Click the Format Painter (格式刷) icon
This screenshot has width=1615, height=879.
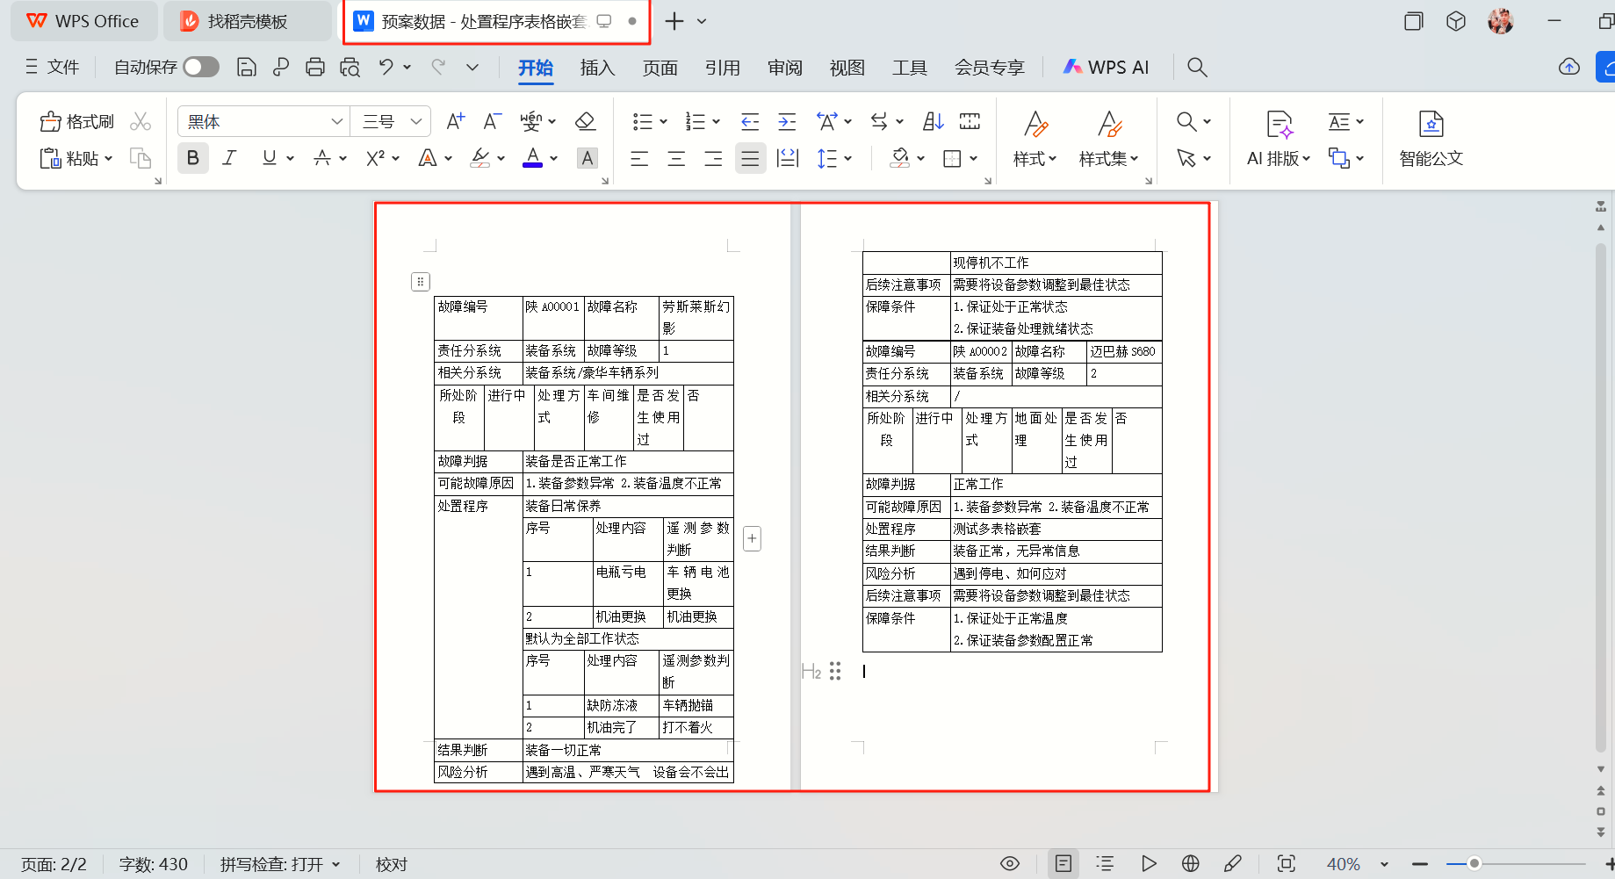click(77, 122)
